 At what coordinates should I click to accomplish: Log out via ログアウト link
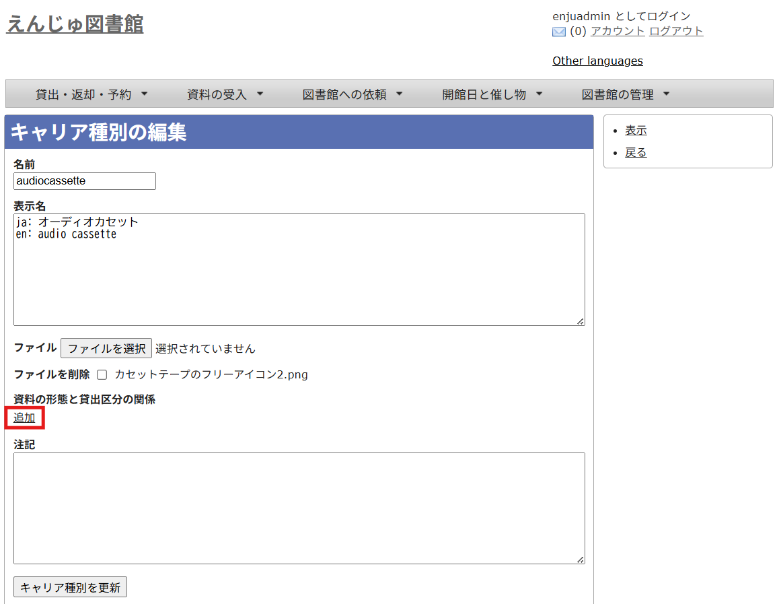coord(675,32)
